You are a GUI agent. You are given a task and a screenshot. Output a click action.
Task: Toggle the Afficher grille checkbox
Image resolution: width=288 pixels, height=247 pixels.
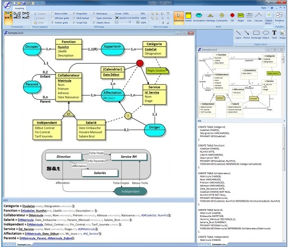tap(53, 18)
